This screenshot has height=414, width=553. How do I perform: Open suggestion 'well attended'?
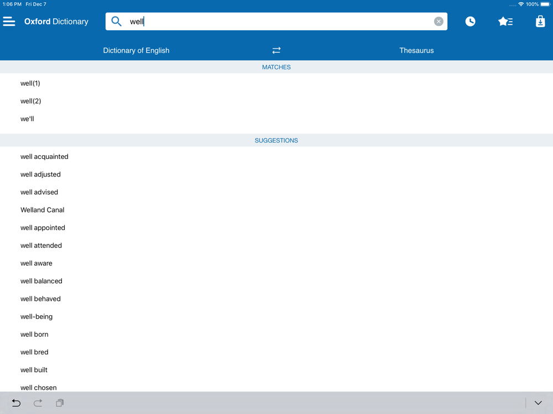tap(276, 246)
